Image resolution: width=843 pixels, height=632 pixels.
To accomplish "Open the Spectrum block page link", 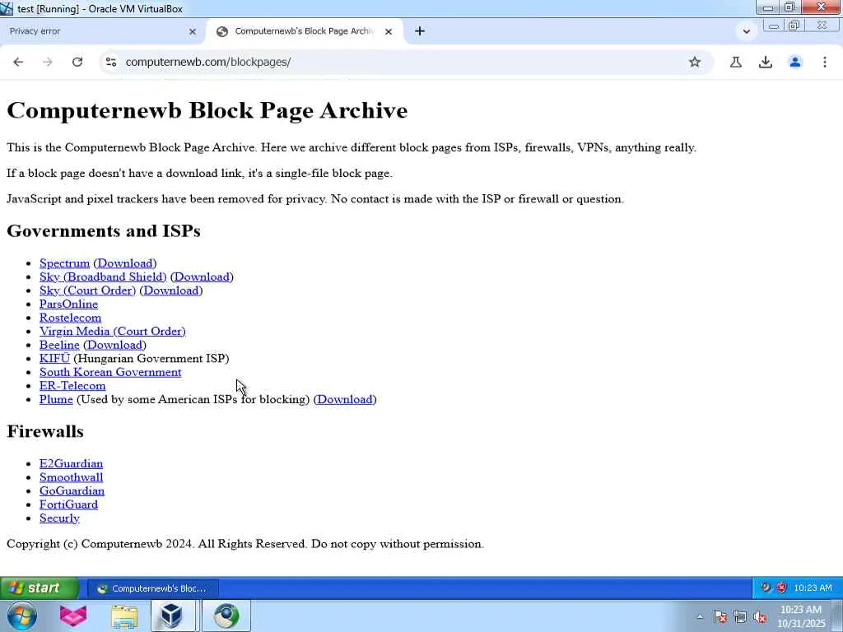I will coord(64,263).
